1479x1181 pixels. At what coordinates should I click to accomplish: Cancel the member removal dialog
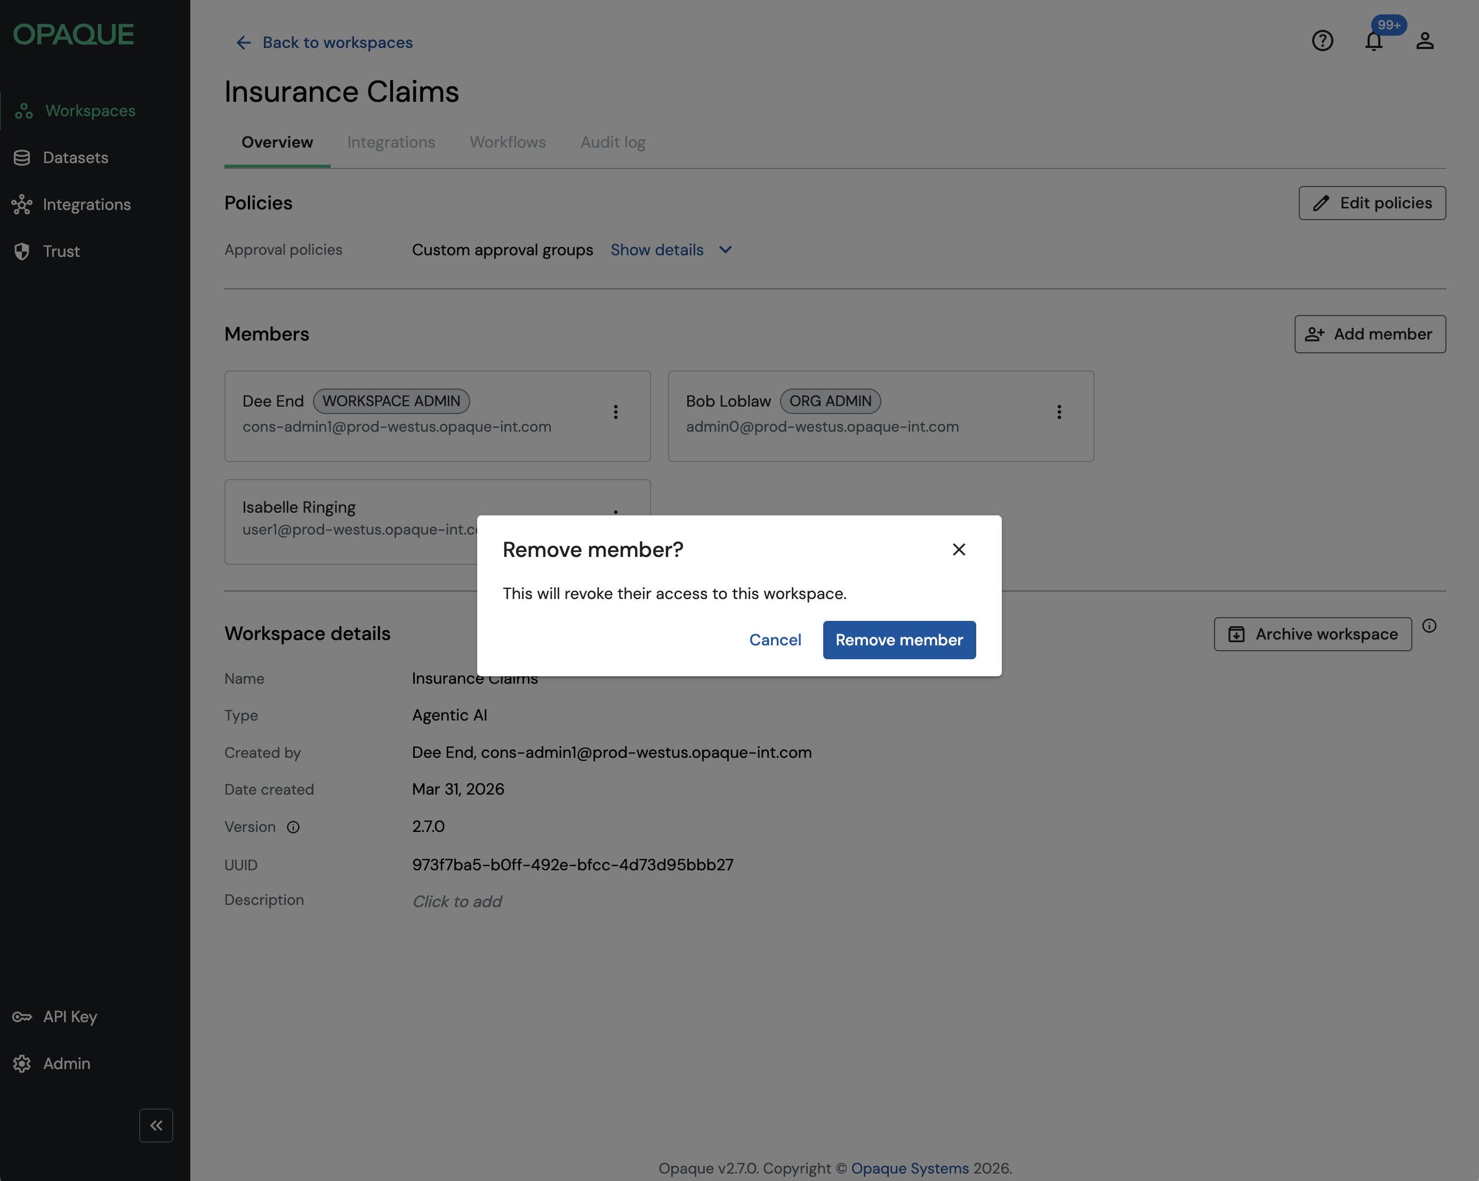775,640
